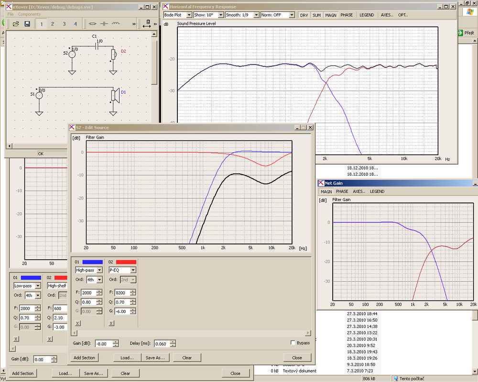Open the Bode Plot dropdown
The height and width of the screenshot is (382, 478).
click(177, 15)
